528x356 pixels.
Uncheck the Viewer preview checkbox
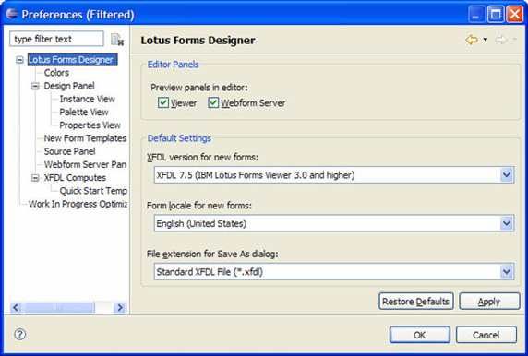point(163,102)
